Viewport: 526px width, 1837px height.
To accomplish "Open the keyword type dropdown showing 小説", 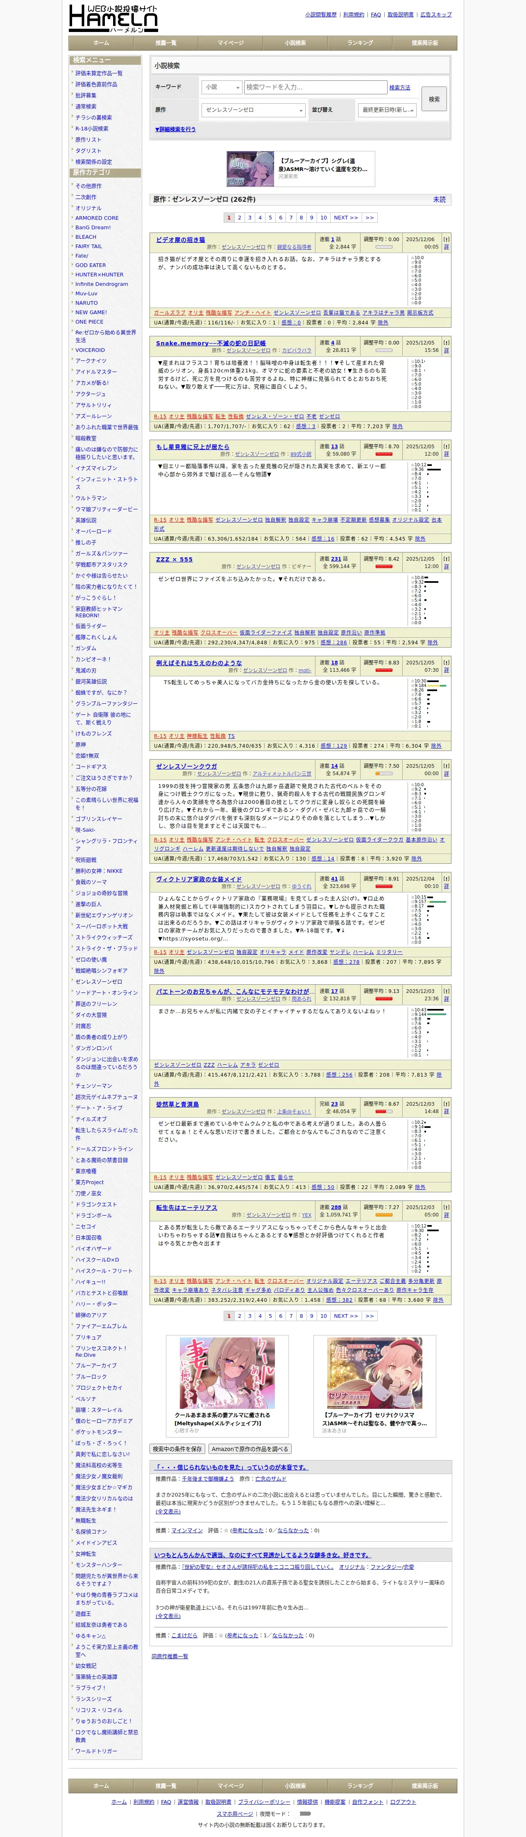I will click(x=222, y=87).
